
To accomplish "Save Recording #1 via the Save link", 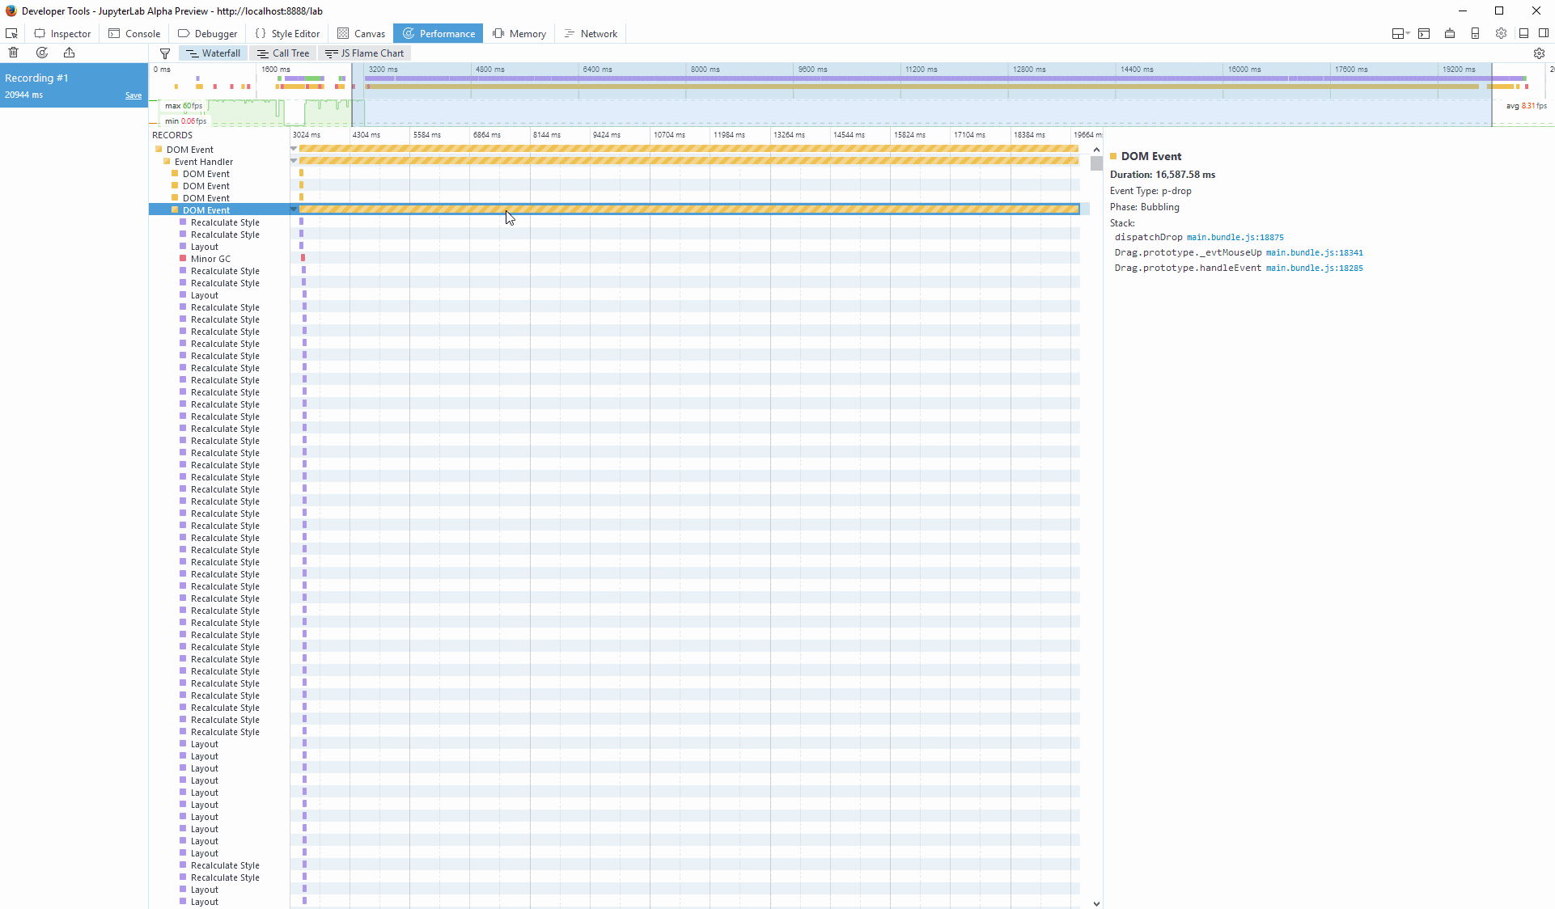I will [x=133, y=95].
